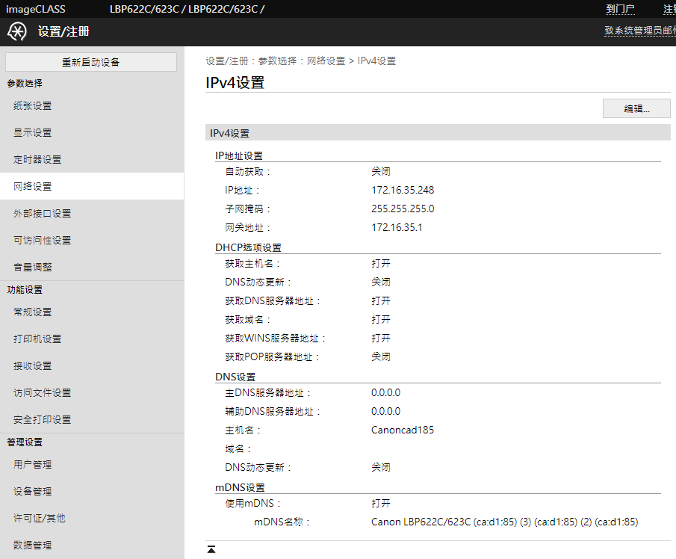Click the 主DNS服务器地址 value 0.0.0.0
Viewport: 676px width, 559px height.
click(385, 392)
